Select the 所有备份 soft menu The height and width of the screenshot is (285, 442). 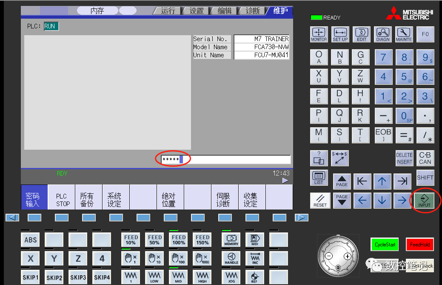tap(88, 197)
